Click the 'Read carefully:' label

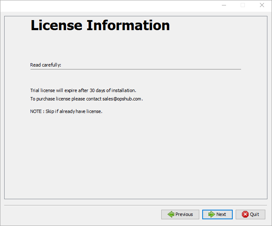[46, 65]
